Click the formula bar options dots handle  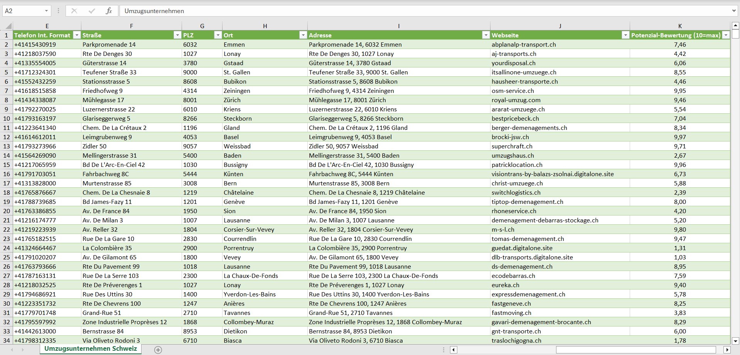coord(58,11)
